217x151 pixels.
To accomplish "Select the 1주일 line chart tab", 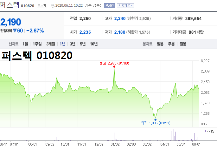I will (x=37, y=44).
